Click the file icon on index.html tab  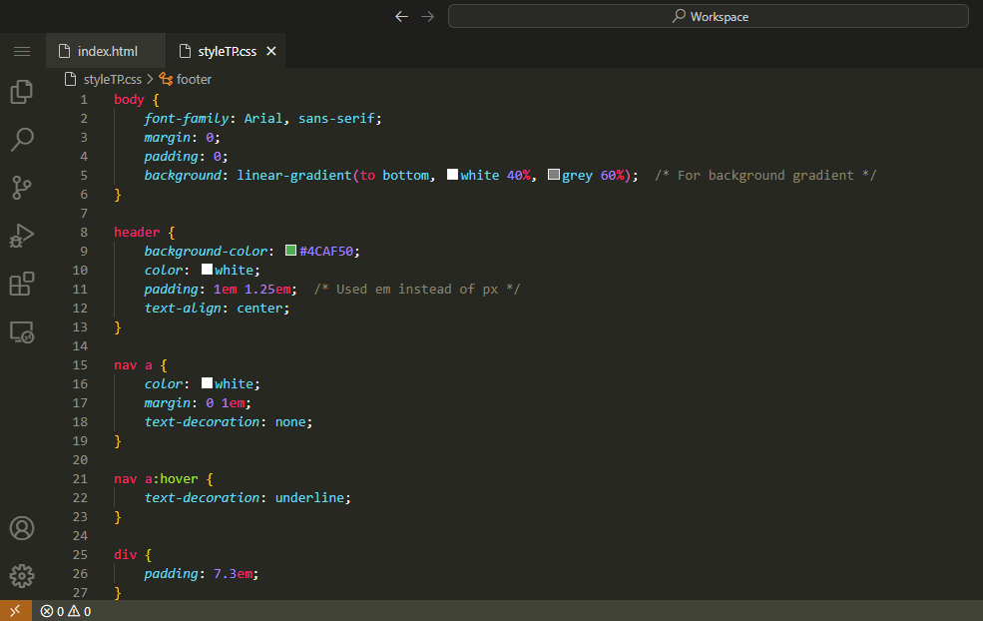[64, 51]
